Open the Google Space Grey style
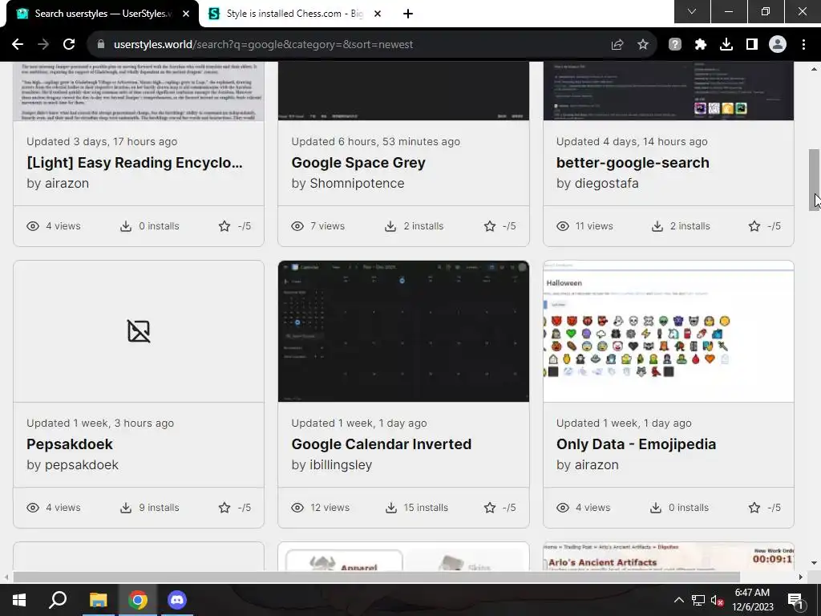 pos(358,163)
